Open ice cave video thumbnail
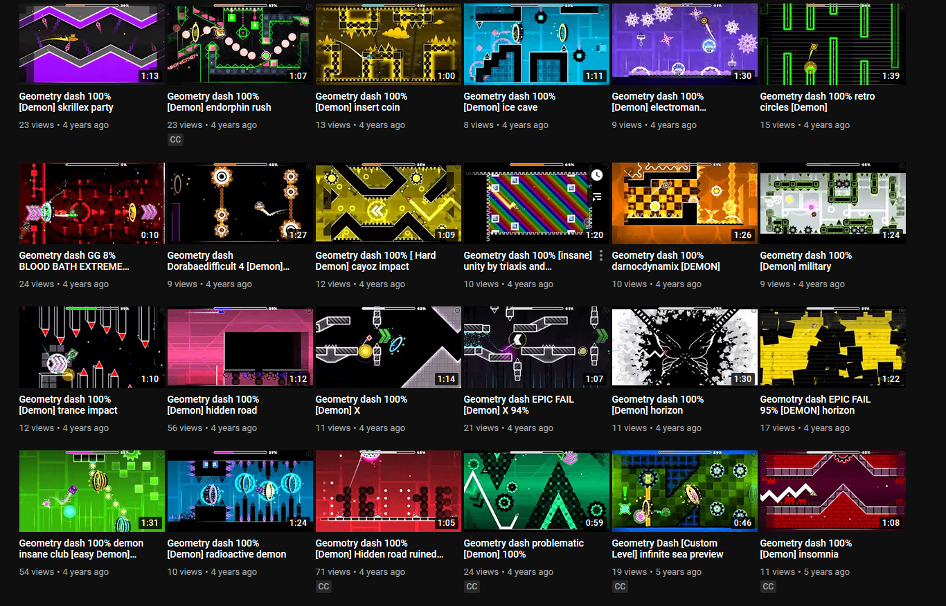 tap(537, 44)
